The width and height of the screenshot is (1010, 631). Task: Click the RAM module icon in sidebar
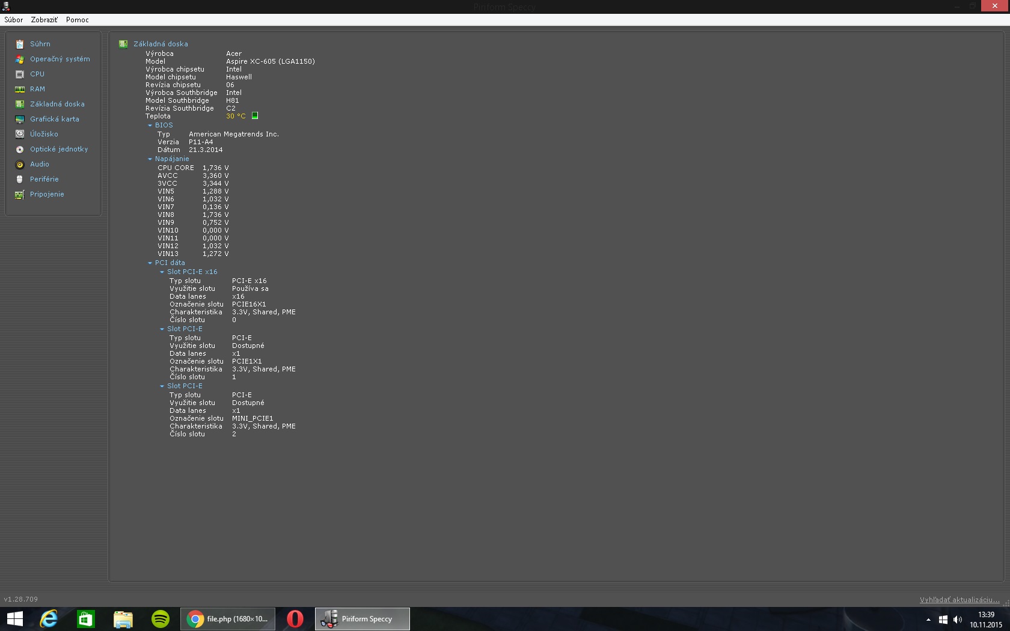point(20,89)
